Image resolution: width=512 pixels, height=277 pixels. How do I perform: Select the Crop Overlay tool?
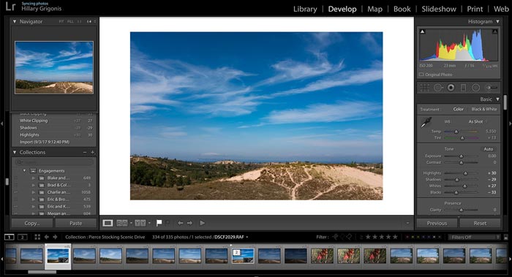point(424,88)
